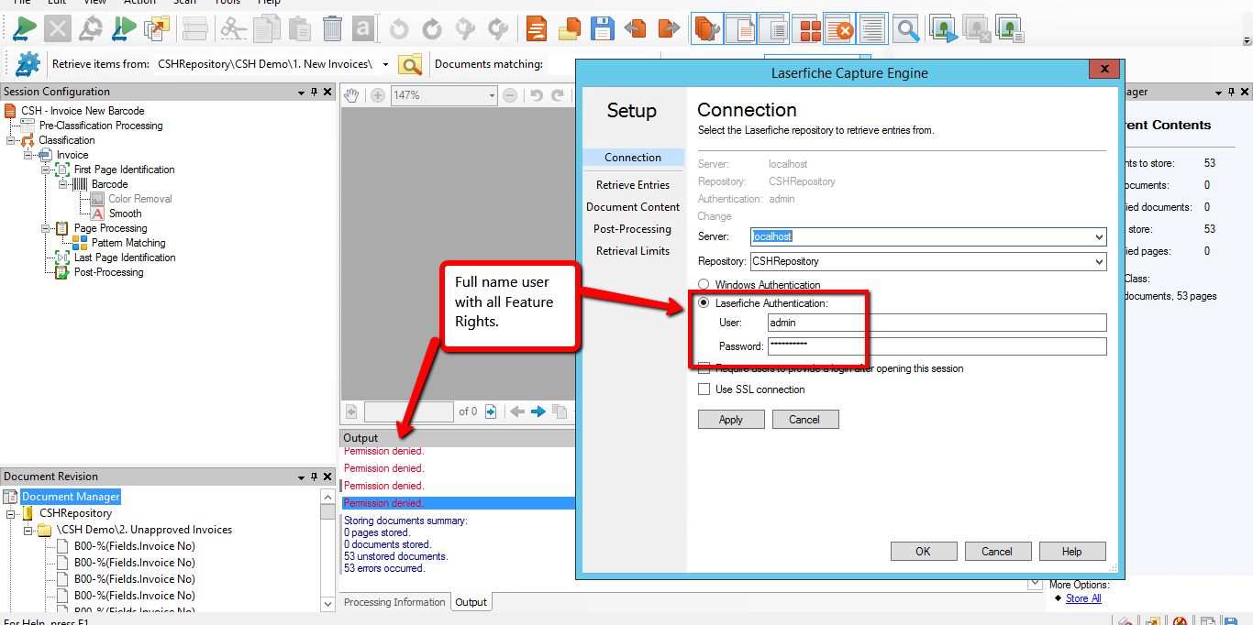Click the Apply button
Screen dimensions: 1253x625
pos(731,420)
